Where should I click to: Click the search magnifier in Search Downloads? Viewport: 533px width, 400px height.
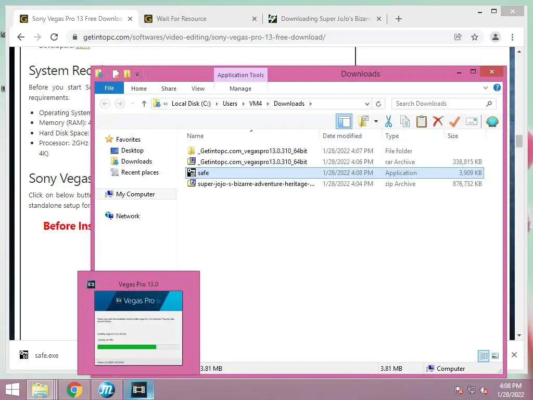coord(489,104)
